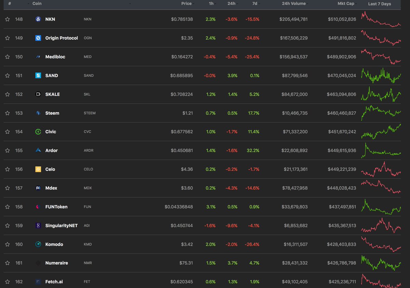Star the FUNToken row
Image resolution: width=410 pixels, height=288 pixels.
click(8, 207)
